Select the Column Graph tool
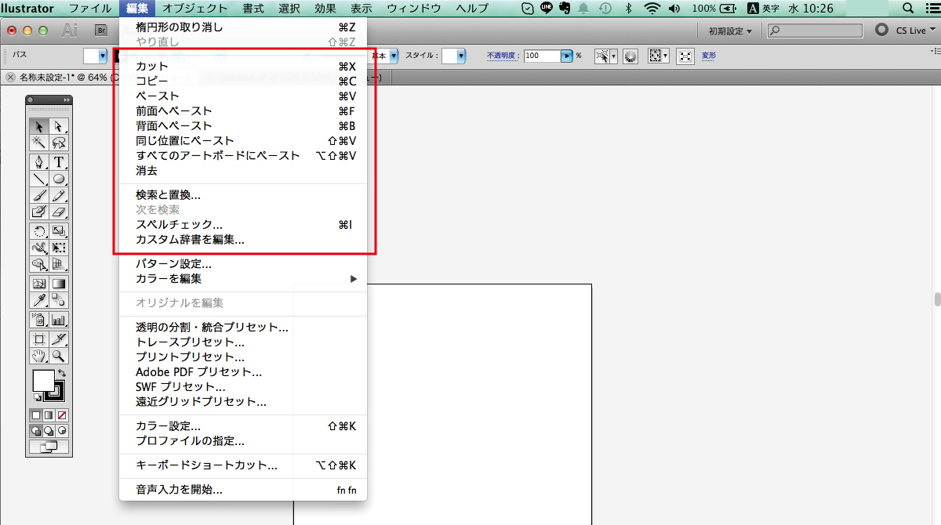Screen dimensions: 941x525 pyautogui.click(x=59, y=320)
